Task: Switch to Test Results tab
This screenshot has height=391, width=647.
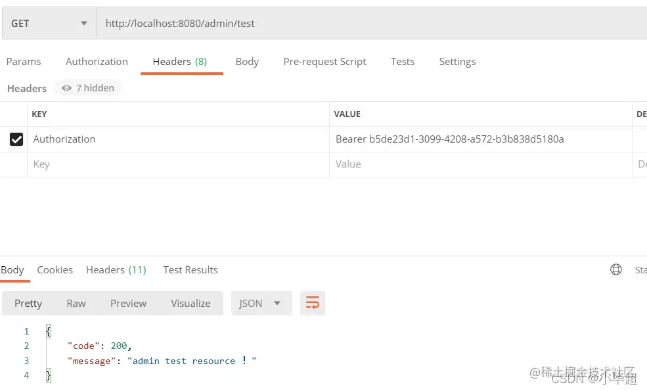Action: coord(190,270)
